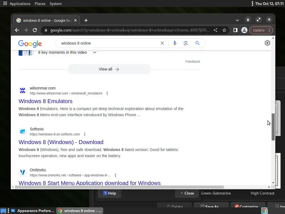Screen dimensions: 285x214
Task: Click Chrome icon in system tray
Action: [264, 211]
